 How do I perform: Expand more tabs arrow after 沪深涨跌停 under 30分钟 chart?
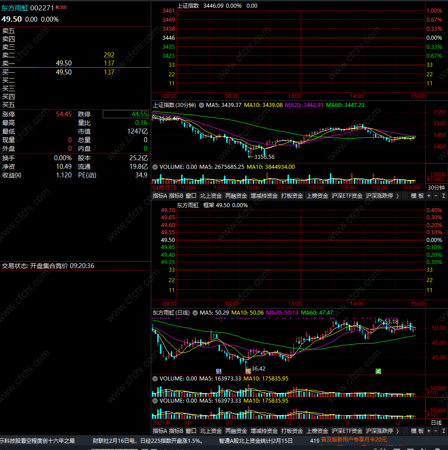click(397, 196)
